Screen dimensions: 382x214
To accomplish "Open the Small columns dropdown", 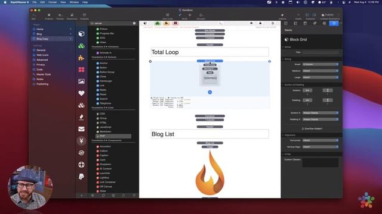I will 321,64.
